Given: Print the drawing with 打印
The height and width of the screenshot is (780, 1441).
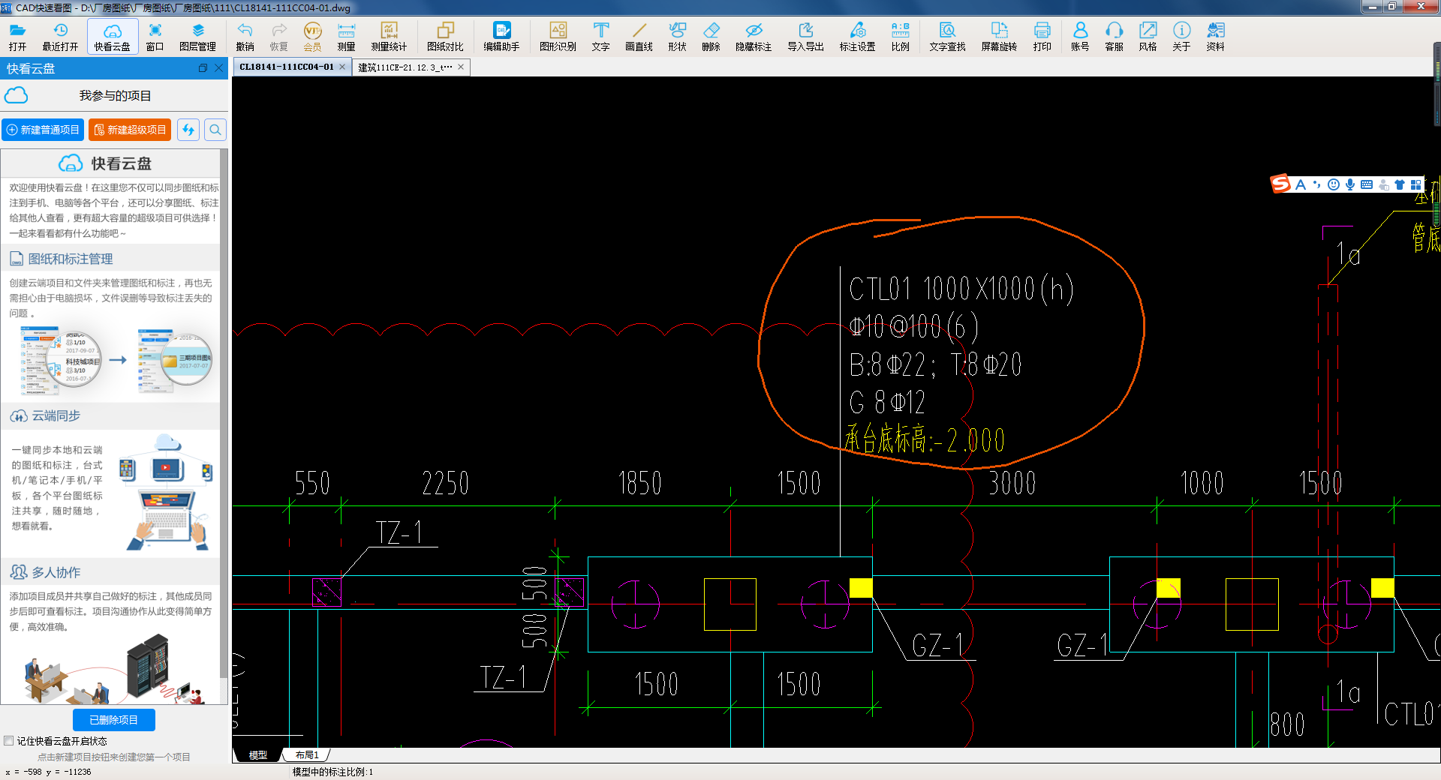Looking at the screenshot, I should (1042, 36).
